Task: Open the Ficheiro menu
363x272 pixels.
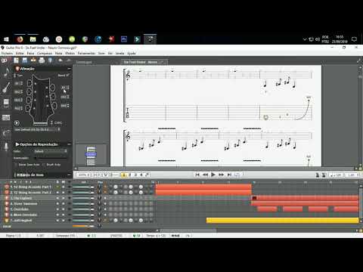Action: 7,53
